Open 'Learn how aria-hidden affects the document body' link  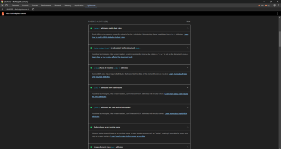pyautogui.click(x=112, y=57)
